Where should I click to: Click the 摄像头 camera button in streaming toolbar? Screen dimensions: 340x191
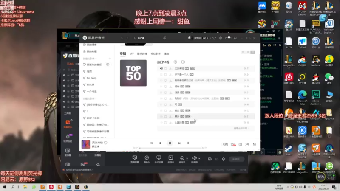click(147, 159)
